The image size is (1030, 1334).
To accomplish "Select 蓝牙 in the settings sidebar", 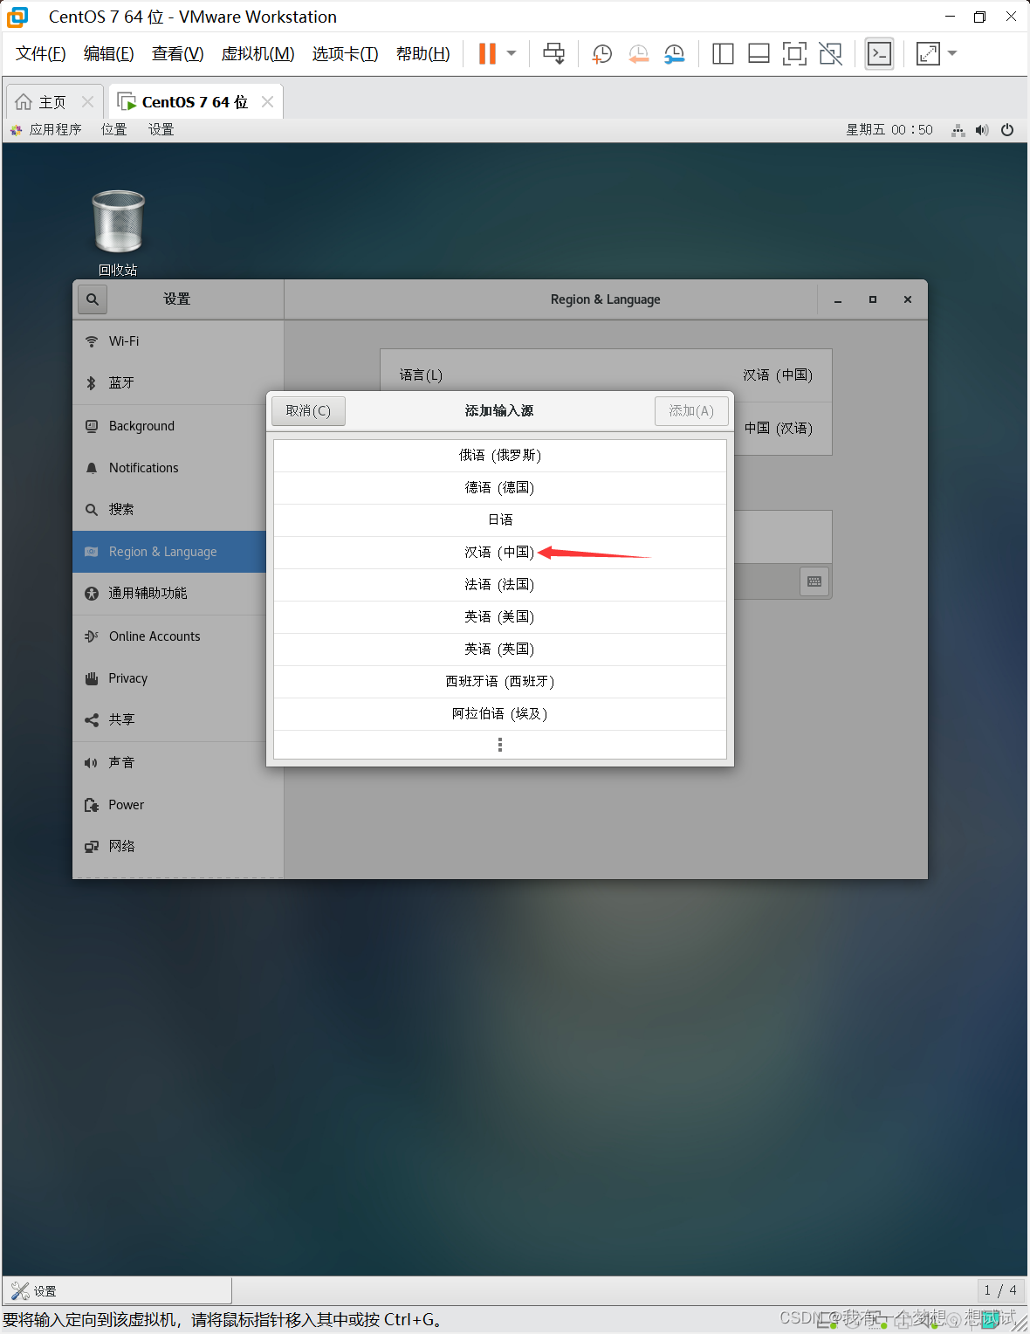I will point(178,383).
